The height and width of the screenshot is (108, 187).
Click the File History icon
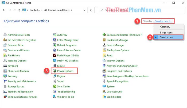pyautogui.click(x=5, y=55)
